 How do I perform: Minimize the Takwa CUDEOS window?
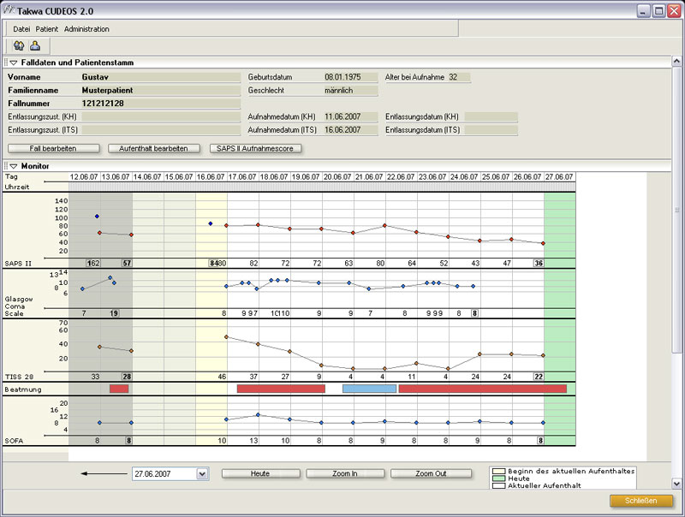point(644,11)
